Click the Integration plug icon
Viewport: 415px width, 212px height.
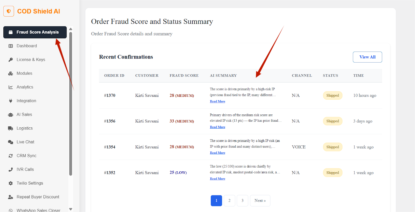click(x=11, y=101)
